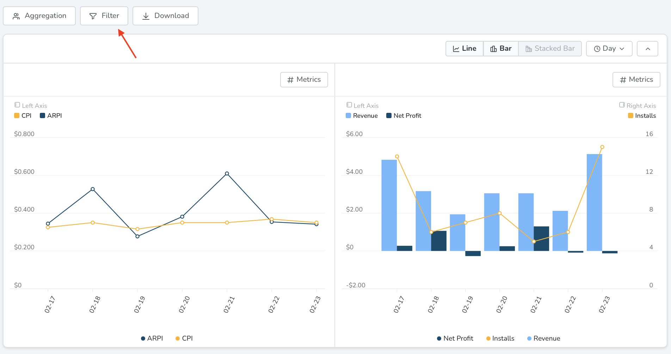Toggle Net Profit in the bottom legend
The height and width of the screenshot is (354, 671).
pos(455,338)
